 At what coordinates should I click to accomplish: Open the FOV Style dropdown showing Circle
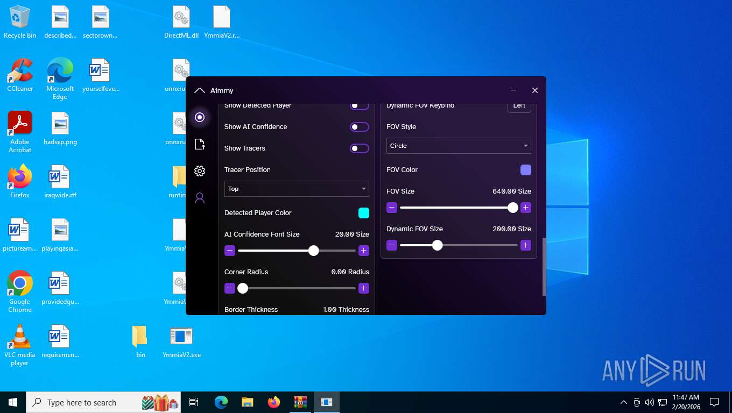(459, 146)
